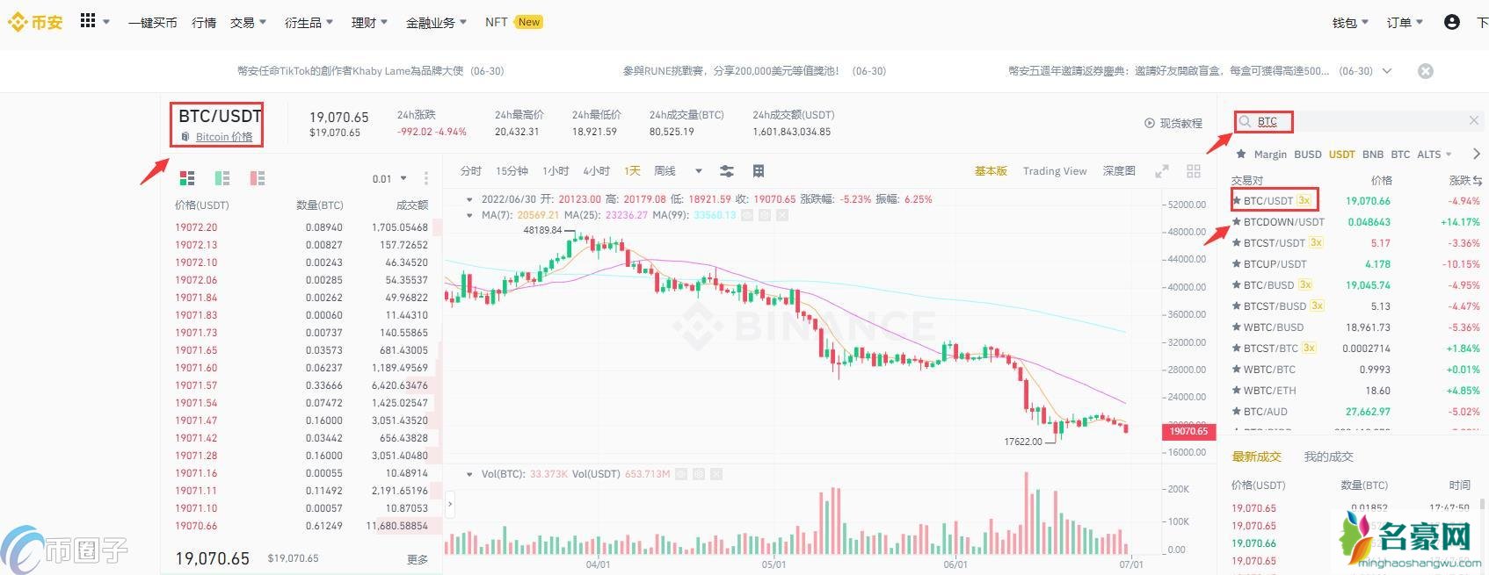The width and height of the screenshot is (1489, 575).
Task: Favorite the BTC/USDT pair star
Action: [x=1237, y=200]
